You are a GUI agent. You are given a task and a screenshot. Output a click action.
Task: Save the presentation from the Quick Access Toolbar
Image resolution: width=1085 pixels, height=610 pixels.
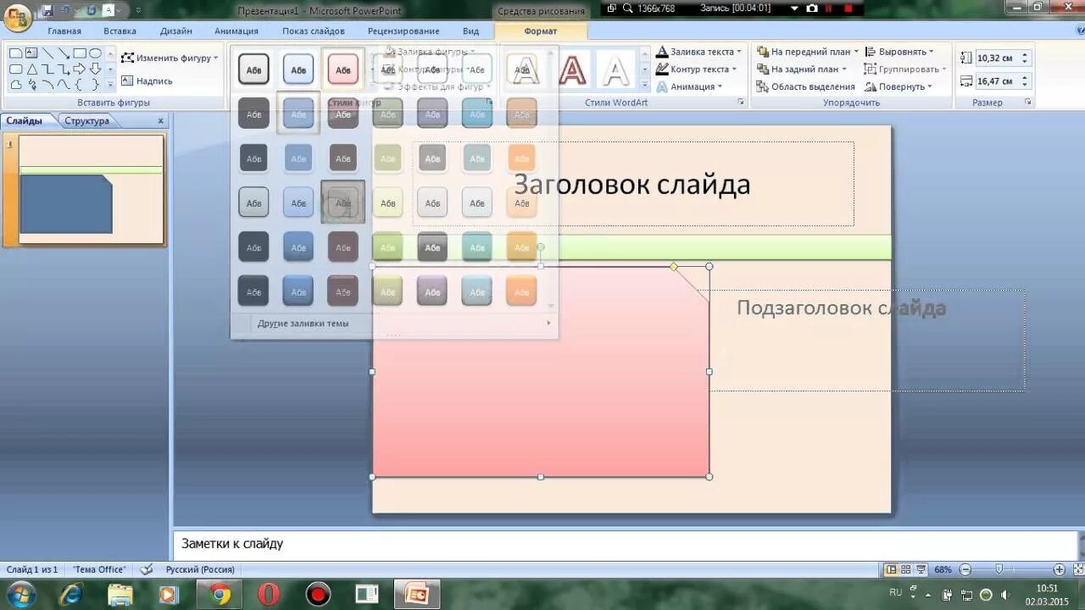point(47,10)
